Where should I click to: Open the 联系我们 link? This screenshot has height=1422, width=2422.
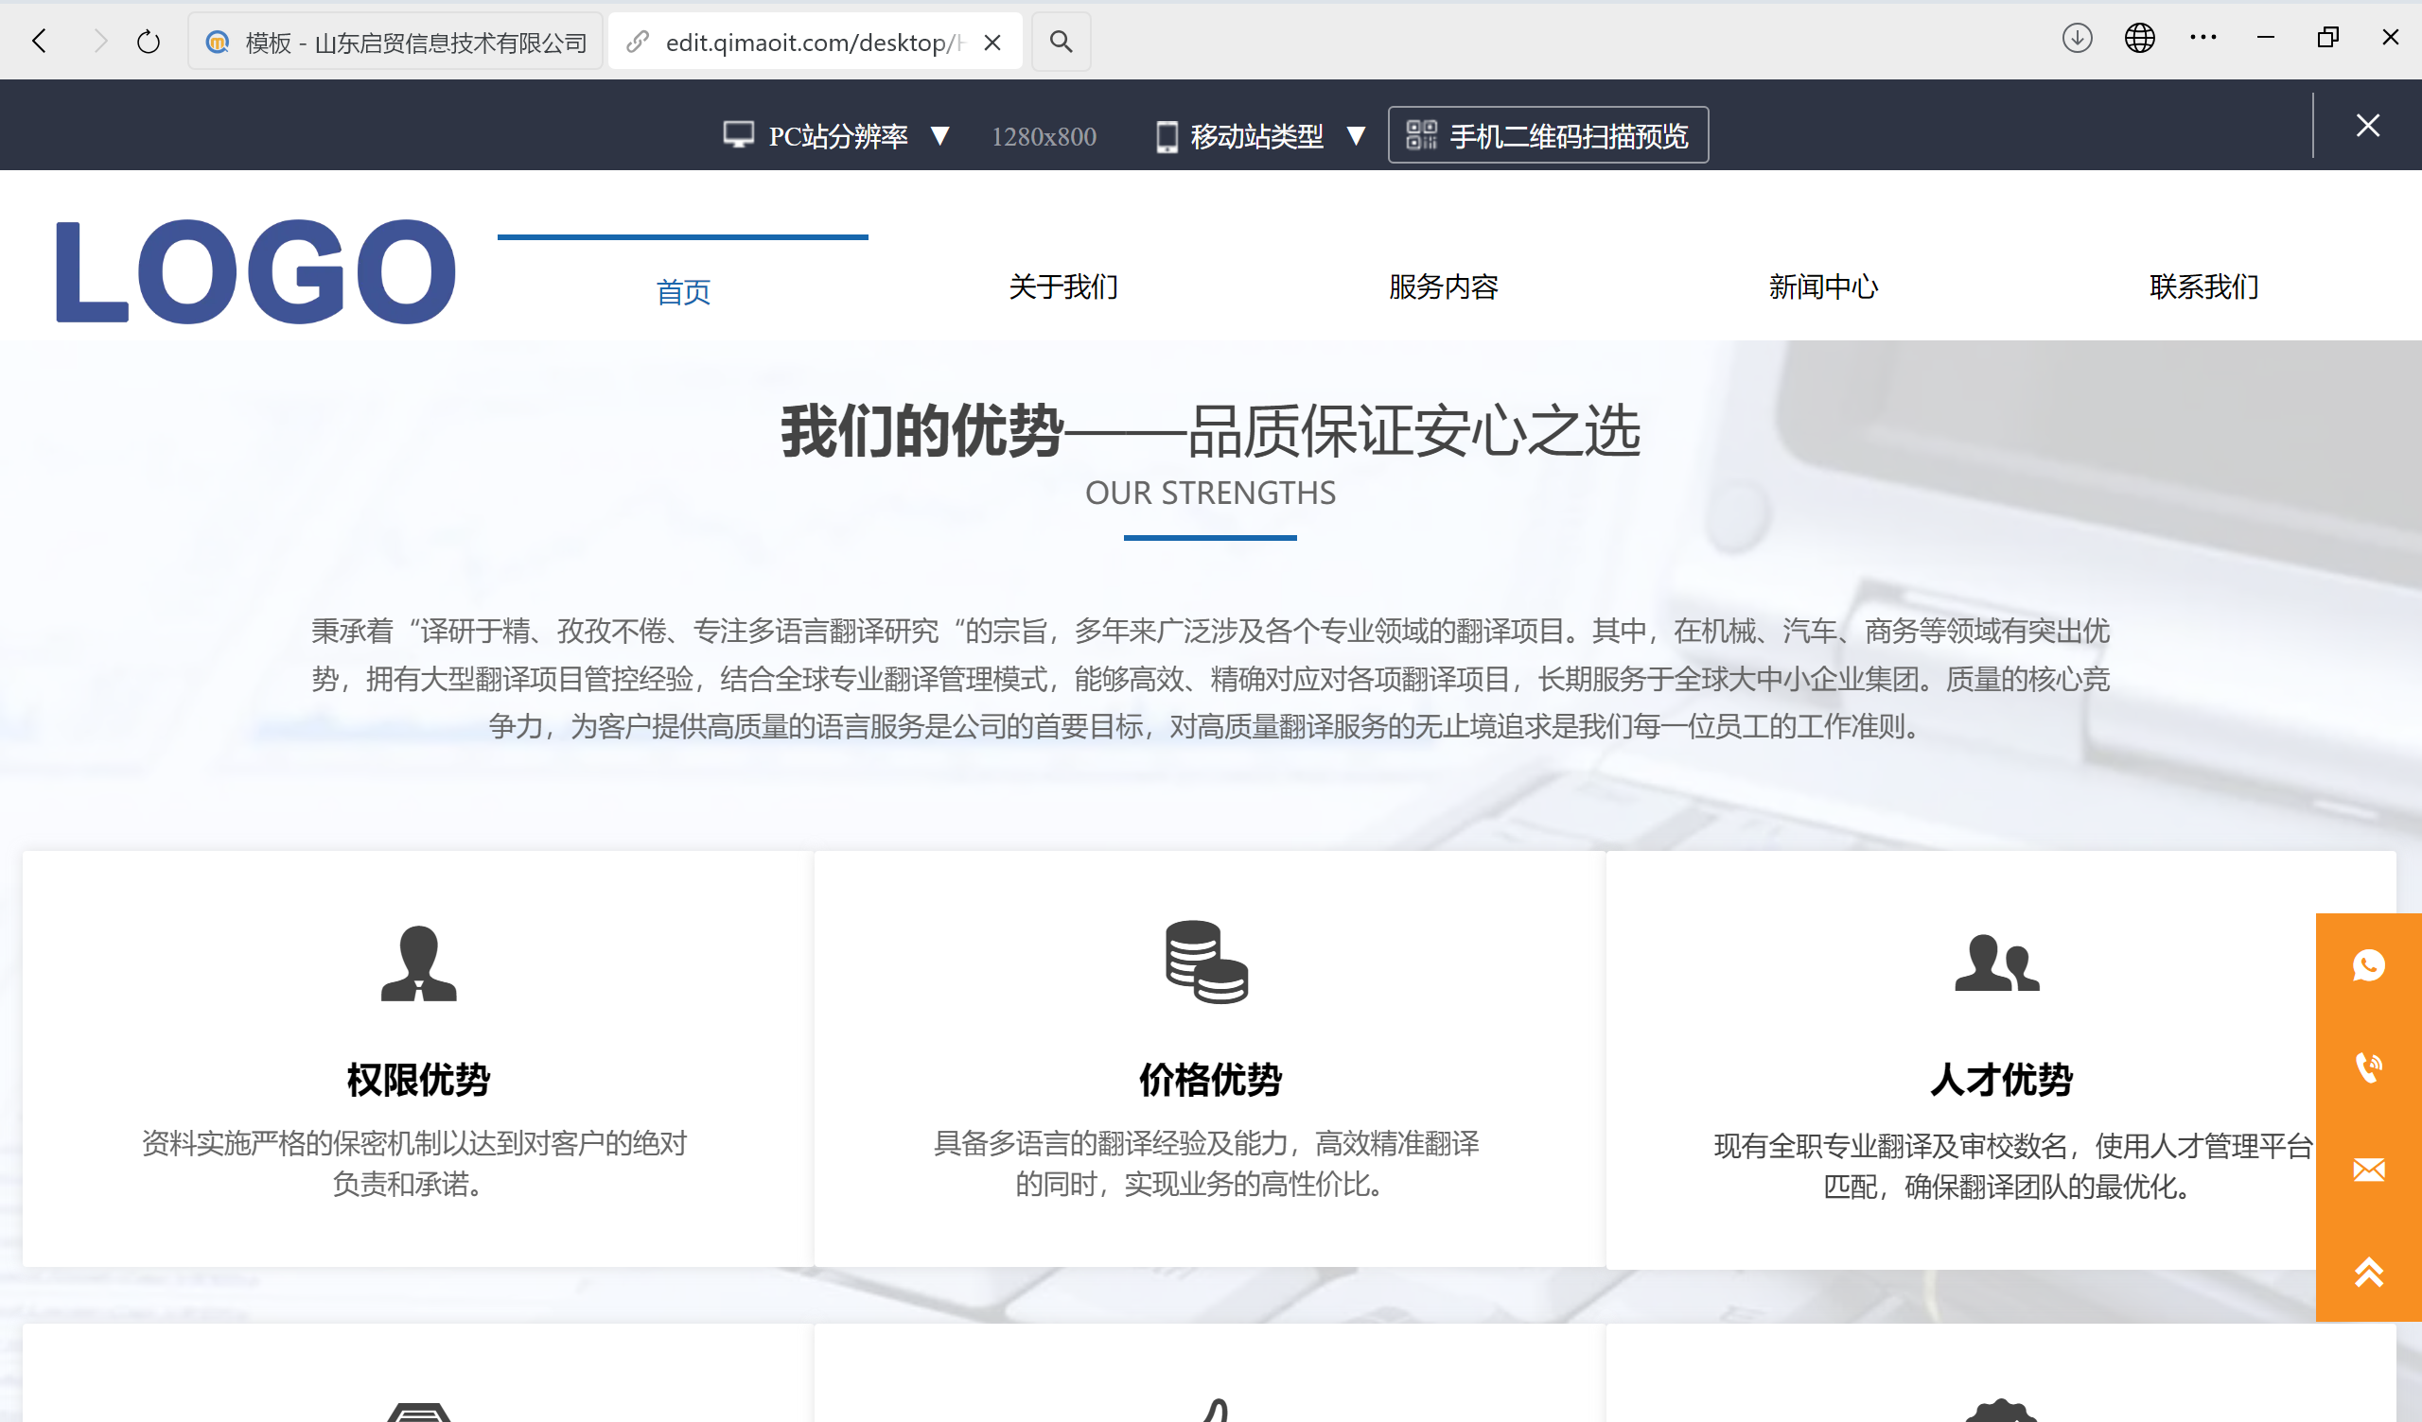[2203, 286]
